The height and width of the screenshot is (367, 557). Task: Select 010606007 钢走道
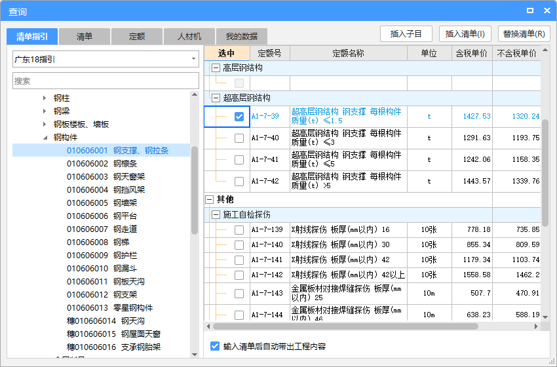click(x=102, y=229)
